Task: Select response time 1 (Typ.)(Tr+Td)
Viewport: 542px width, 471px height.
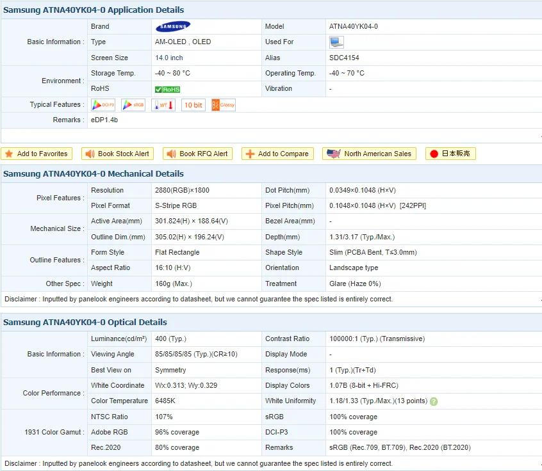Action: [x=352, y=370]
